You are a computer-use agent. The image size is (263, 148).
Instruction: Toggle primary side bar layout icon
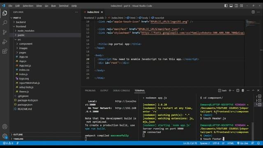[226, 6]
